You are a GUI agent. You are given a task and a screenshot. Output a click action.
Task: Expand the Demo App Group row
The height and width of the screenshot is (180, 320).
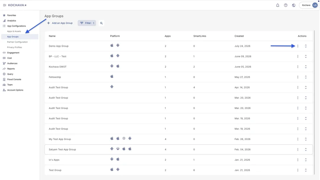point(306,46)
